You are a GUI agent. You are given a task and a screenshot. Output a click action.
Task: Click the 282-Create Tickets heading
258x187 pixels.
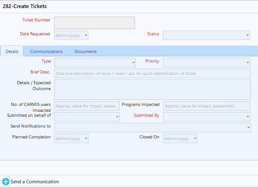coord(25,6)
